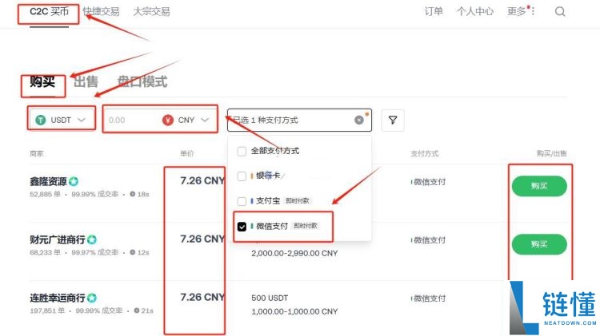The image size is (600, 336).
Task: Click the 0.00 amount input field
Action: tap(132, 120)
